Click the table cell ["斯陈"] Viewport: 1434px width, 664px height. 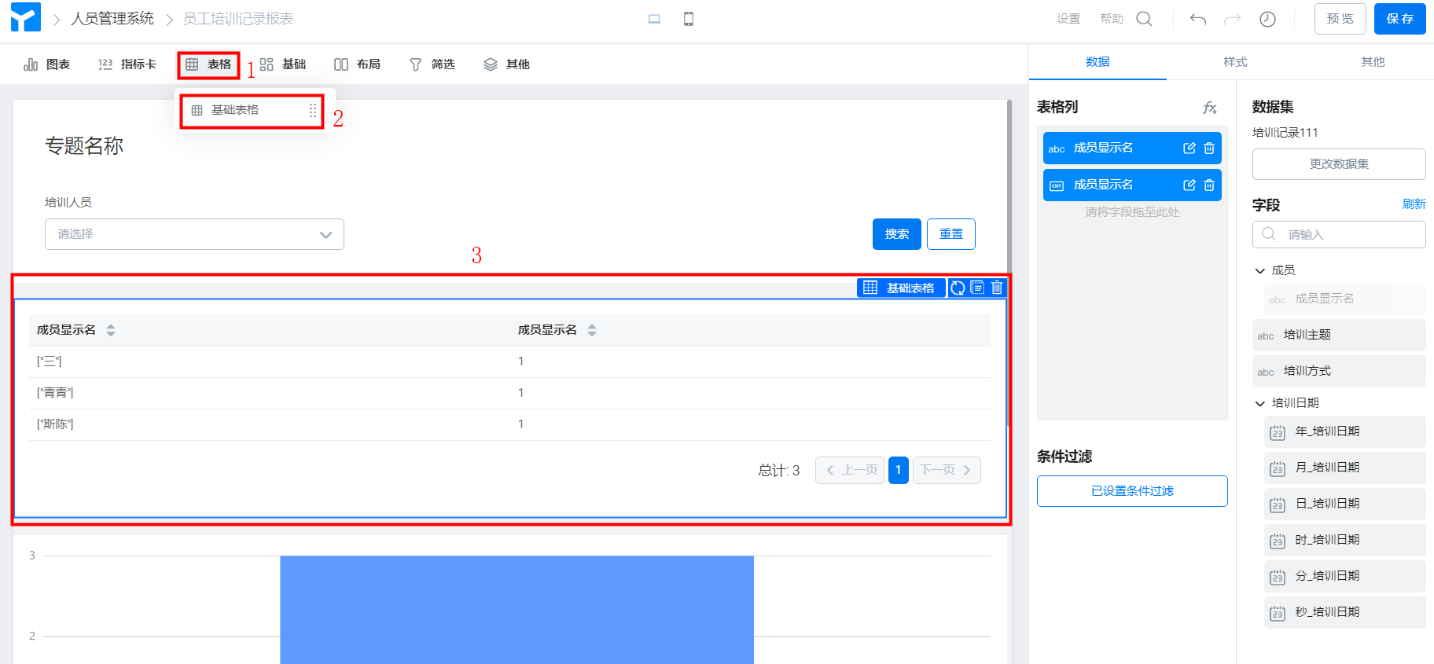click(55, 424)
